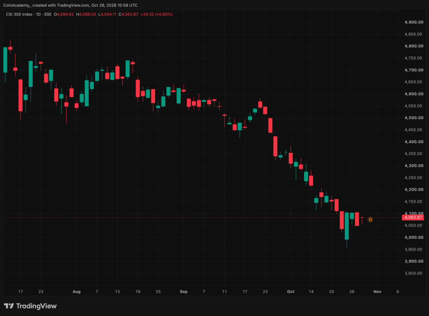429x316 pixels.
Task: Click the high value H4,088.02
Action: coord(86,14)
